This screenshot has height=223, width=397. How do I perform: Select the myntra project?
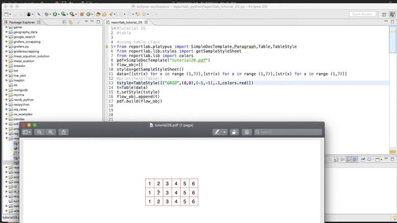(19, 95)
